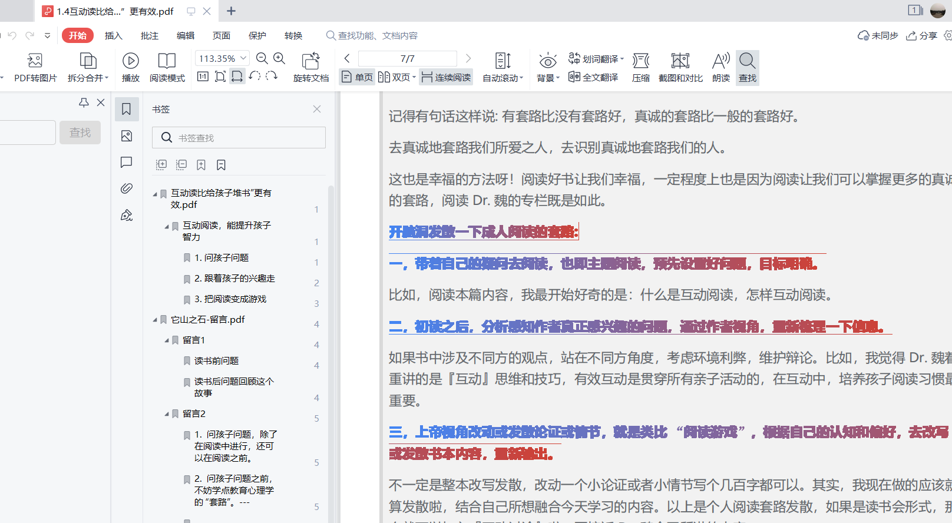952x523 pixels.
Task: Toggle the bookmark sidebar panel icon
Action: pyautogui.click(x=126, y=109)
